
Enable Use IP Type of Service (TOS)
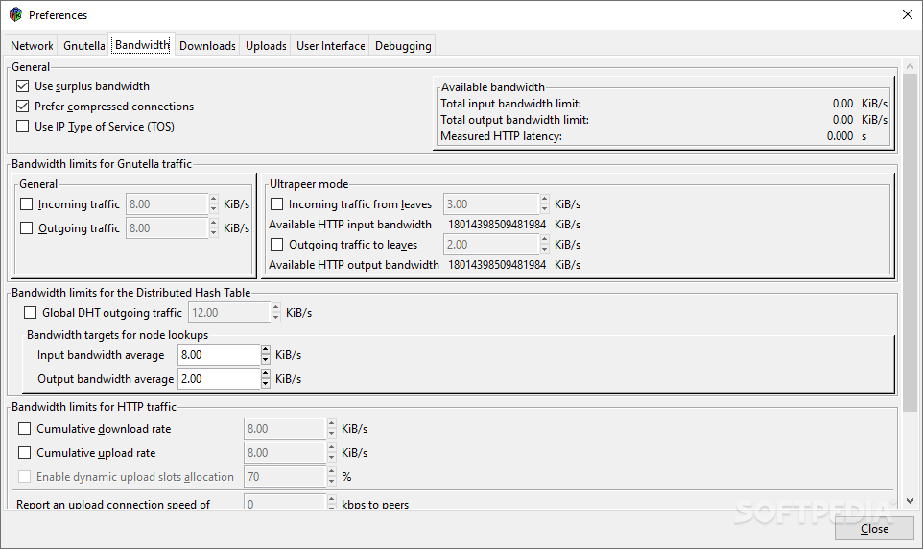pyautogui.click(x=23, y=126)
